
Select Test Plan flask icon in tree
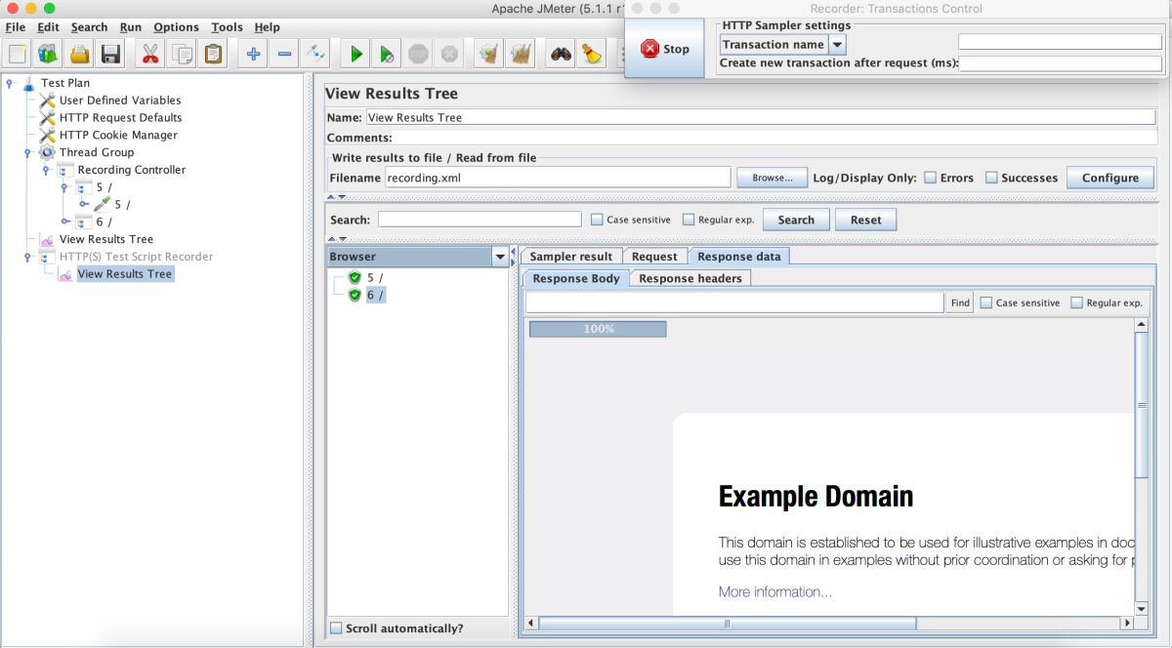point(28,83)
